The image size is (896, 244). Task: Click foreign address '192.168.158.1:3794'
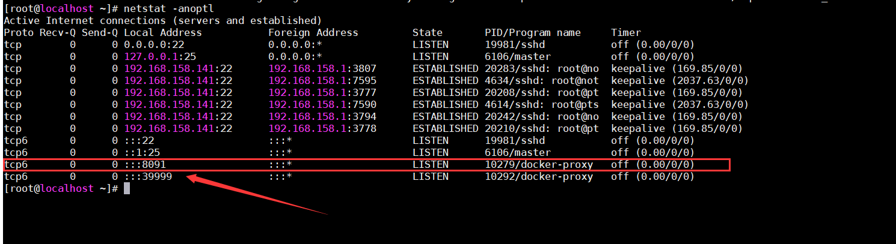pos(322,117)
